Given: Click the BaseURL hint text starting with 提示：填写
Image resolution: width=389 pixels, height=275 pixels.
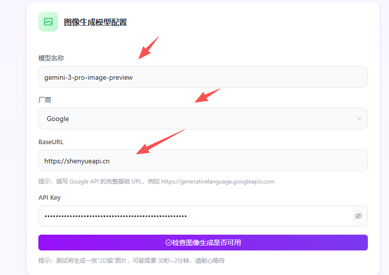Looking at the screenshot, I should point(98,182).
